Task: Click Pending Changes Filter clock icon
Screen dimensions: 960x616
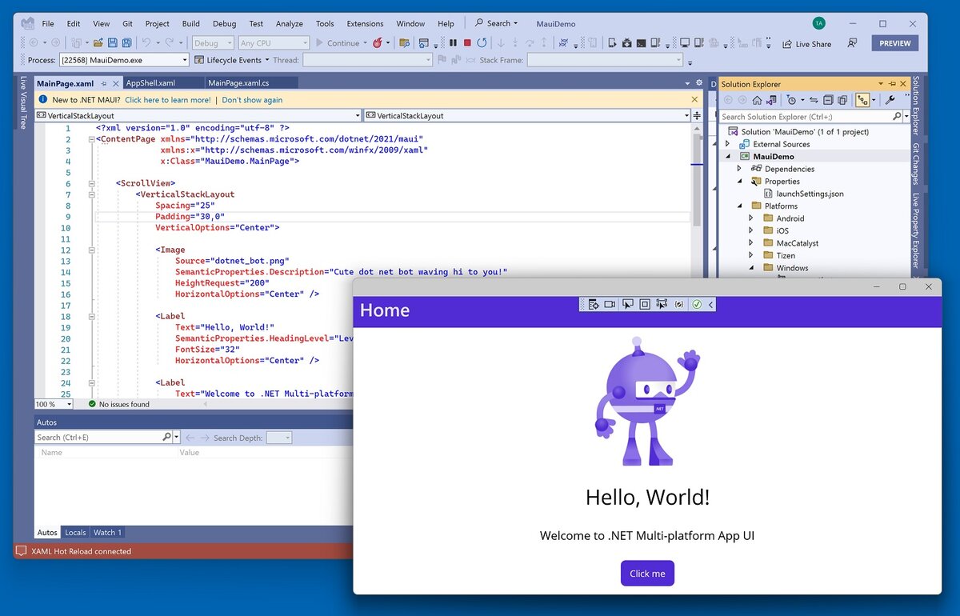Action: [791, 100]
